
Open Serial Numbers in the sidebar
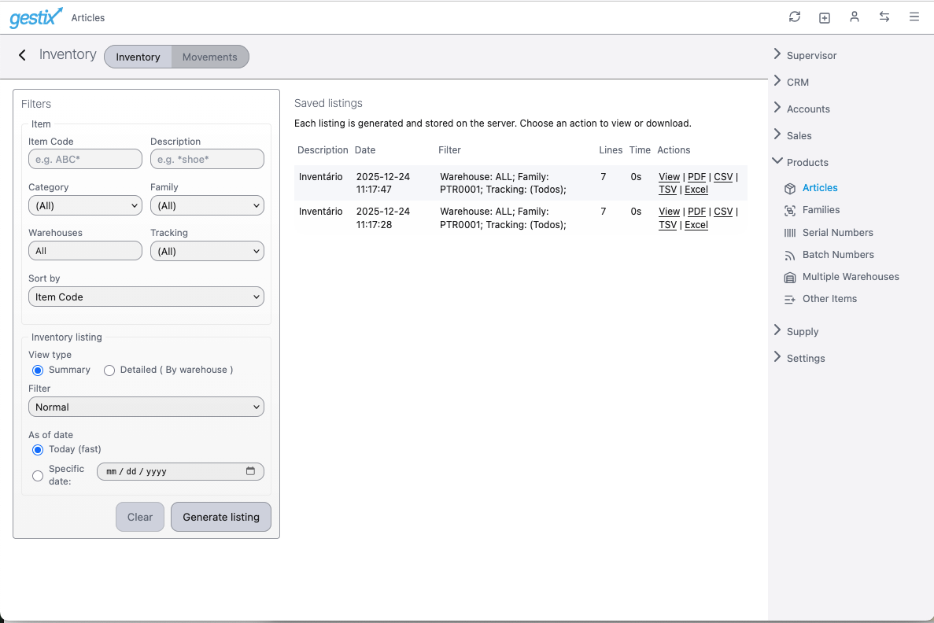tap(837, 233)
